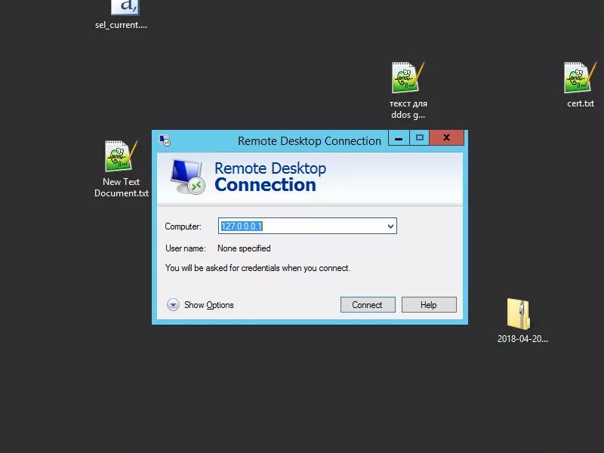
Task: Select the New Text Document.txt icon
Action: click(x=121, y=156)
